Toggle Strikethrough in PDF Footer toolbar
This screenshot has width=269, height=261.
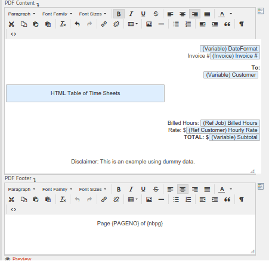click(x=156, y=189)
